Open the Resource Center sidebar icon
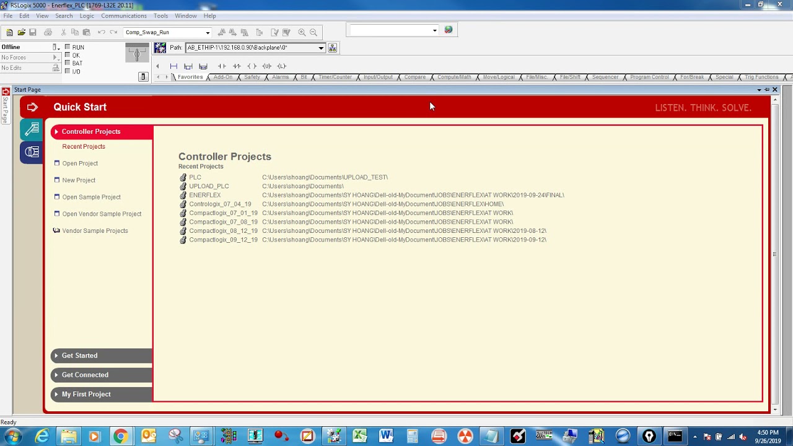The height and width of the screenshot is (446, 793). tap(32, 152)
